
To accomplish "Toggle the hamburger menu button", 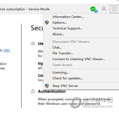I will tap(115, 9).
